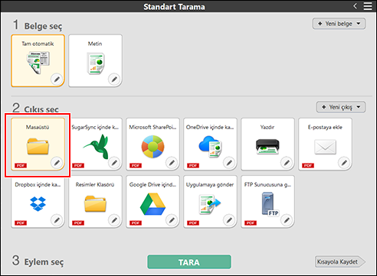Open the Yeni çıkış dropdown
The image size is (377, 276).
pos(341,107)
